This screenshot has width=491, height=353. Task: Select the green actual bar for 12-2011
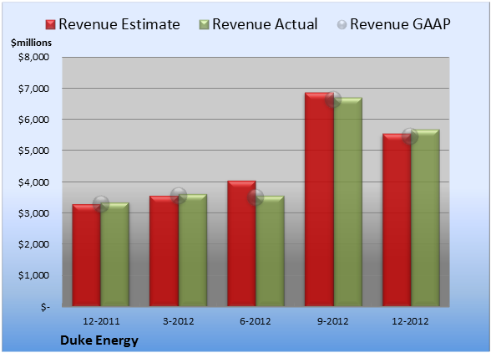point(115,254)
